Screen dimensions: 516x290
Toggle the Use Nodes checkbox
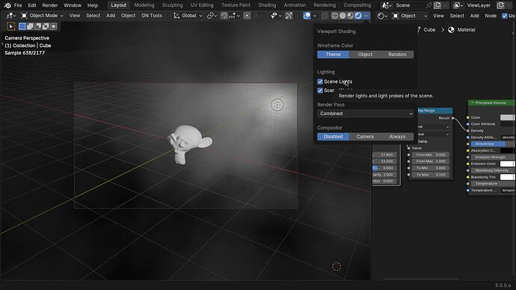coord(505,16)
